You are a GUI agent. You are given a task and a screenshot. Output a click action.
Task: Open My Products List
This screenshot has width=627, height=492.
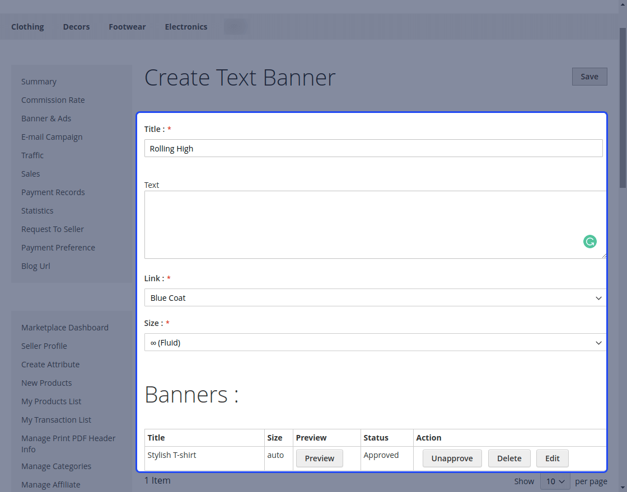51,401
